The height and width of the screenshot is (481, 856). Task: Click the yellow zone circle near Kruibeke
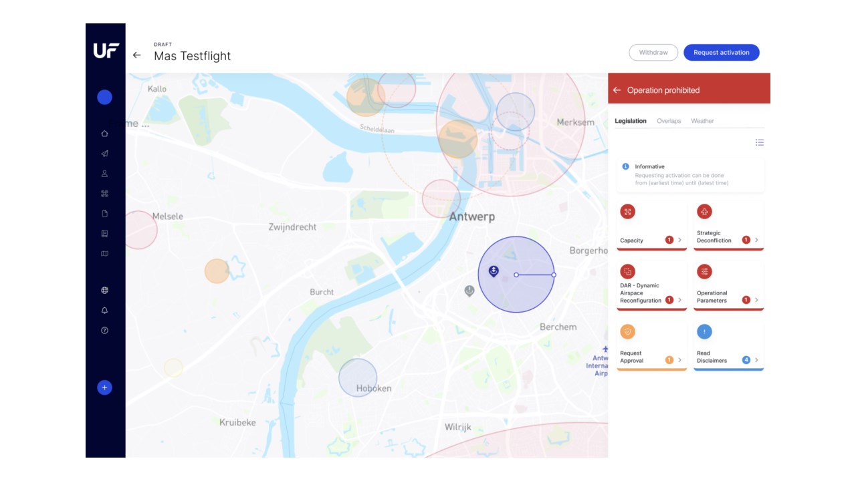pyautogui.click(x=173, y=367)
